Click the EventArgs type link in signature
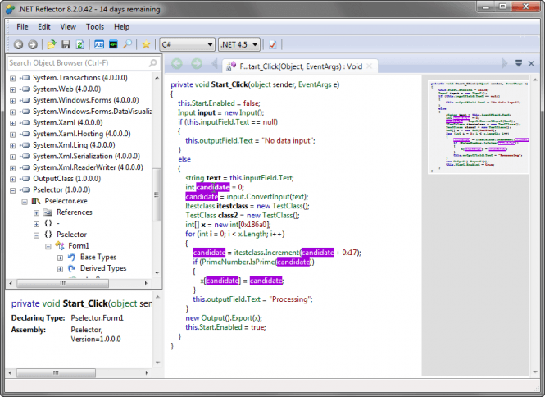Viewport: 545px width, 397px height. point(315,84)
